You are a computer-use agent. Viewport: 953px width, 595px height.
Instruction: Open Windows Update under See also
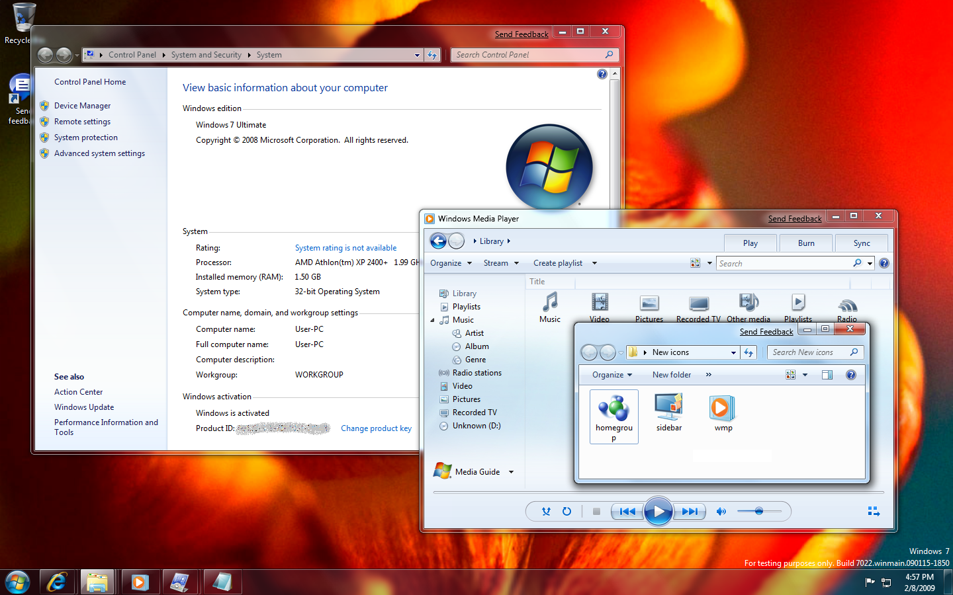tap(84, 407)
